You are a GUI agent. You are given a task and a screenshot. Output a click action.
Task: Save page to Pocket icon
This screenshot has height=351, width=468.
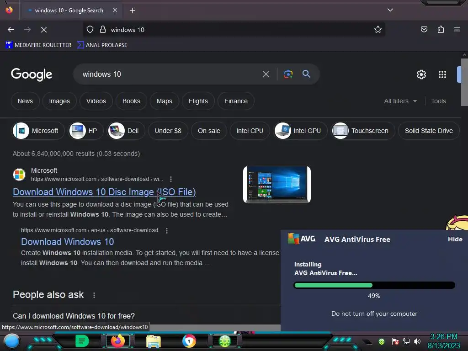[x=424, y=30]
